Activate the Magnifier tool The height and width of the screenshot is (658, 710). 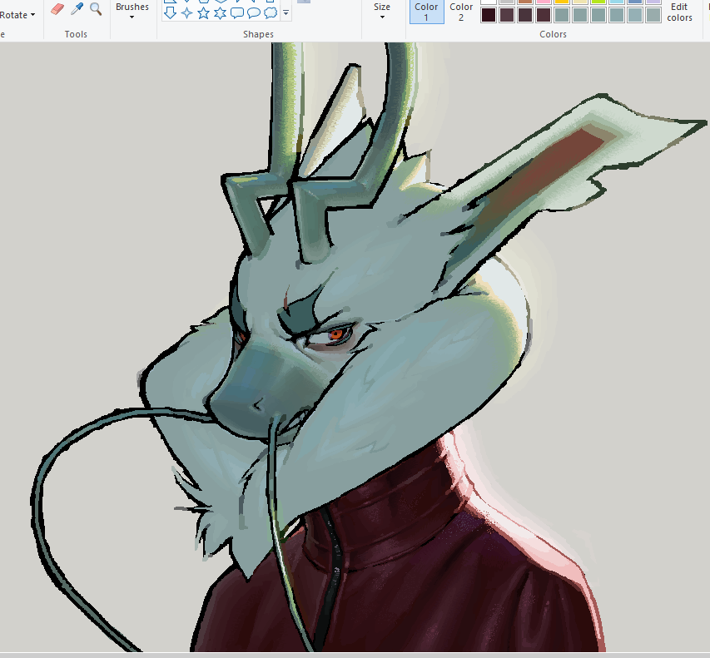tap(96, 8)
